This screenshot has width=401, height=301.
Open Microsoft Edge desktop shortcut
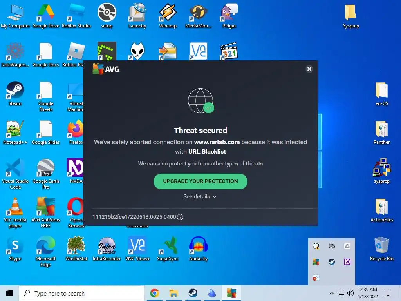click(46, 252)
